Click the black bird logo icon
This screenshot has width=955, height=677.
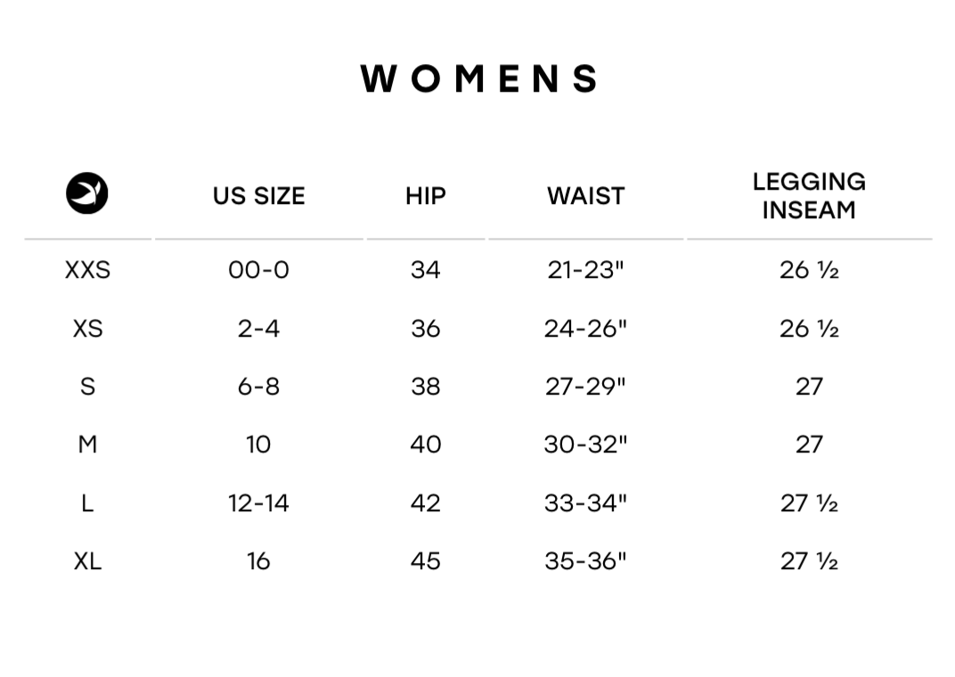tap(87, 193)
